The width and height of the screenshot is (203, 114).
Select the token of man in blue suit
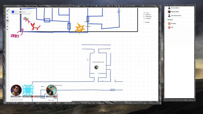pos(51,90)
